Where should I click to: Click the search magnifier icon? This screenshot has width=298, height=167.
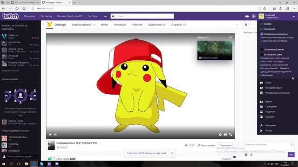113,16
